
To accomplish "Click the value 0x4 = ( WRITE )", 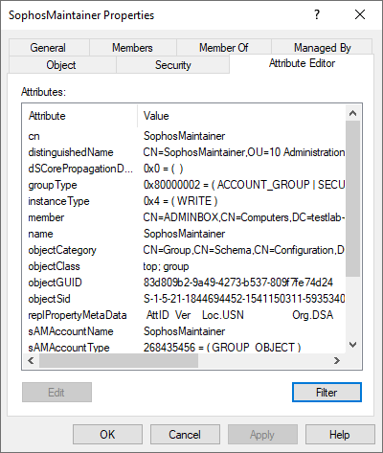I will pos(180,201).
